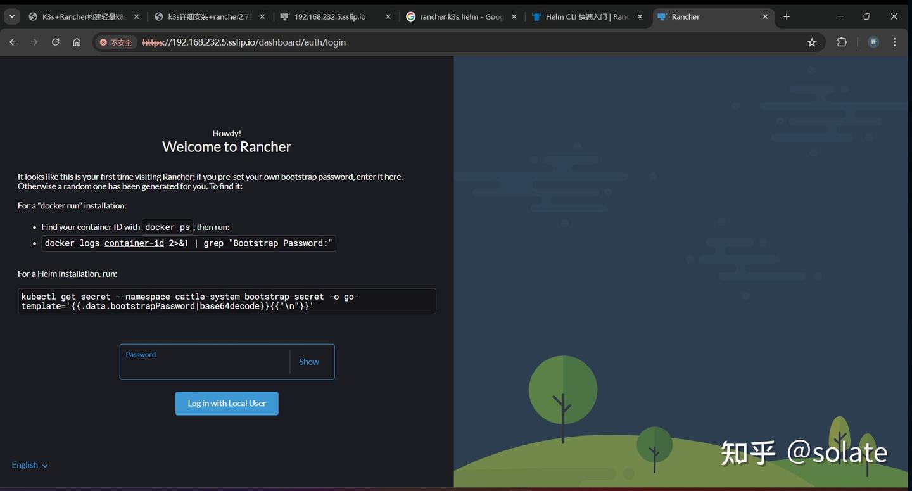The image size is (912, 491).
Task: Click the browser forward arrow
Action: point(34,42)
